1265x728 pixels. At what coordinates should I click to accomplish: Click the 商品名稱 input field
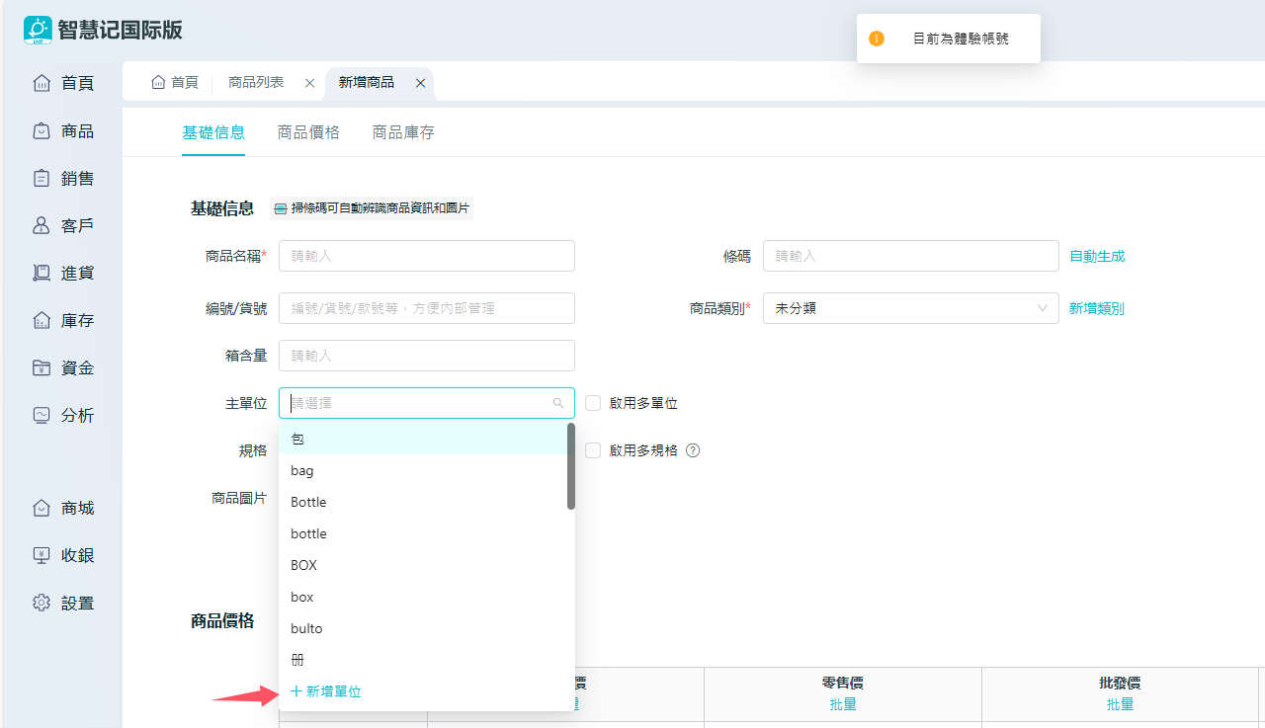pyautogui.click(x=426, y=256)
